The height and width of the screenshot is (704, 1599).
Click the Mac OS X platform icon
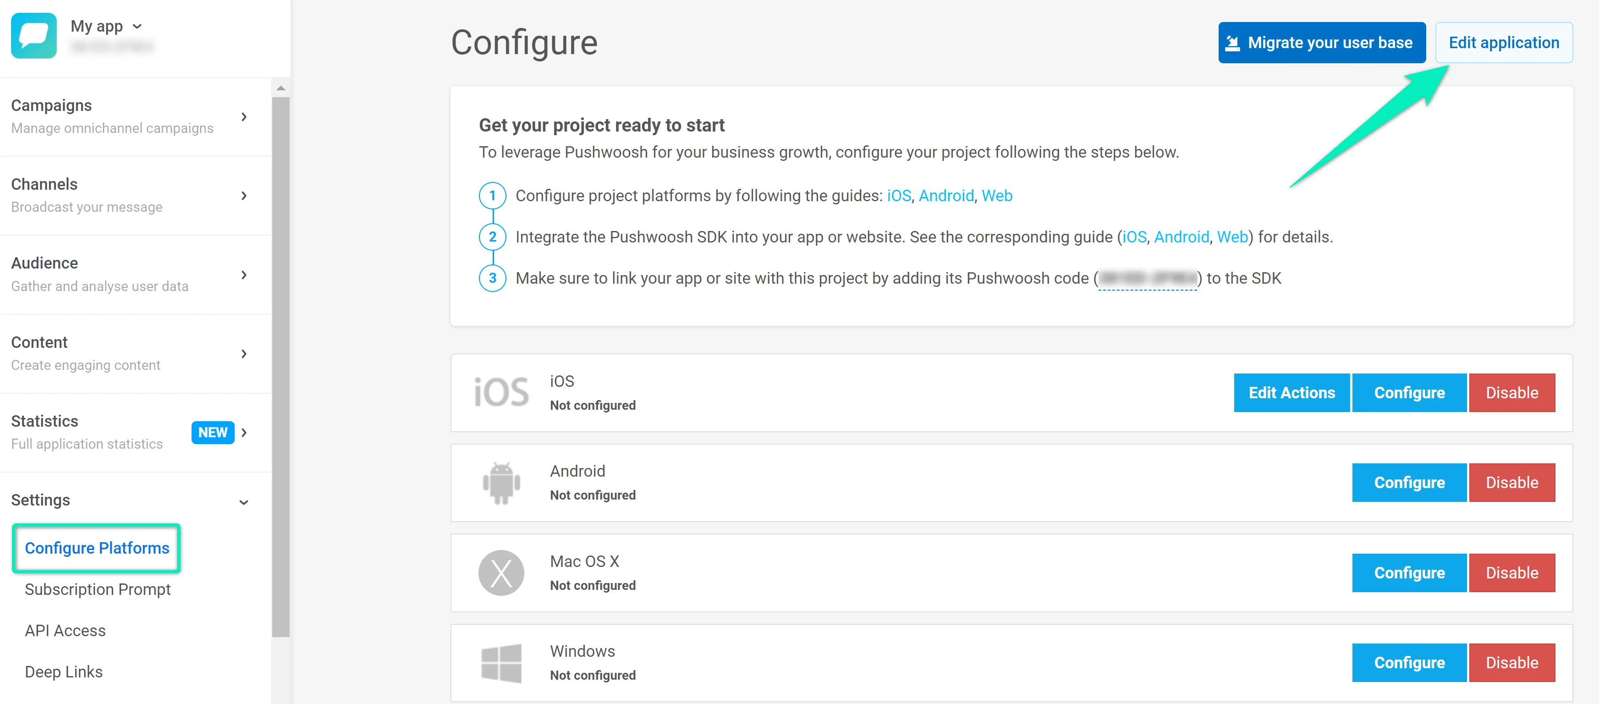[x=501, y=572]
